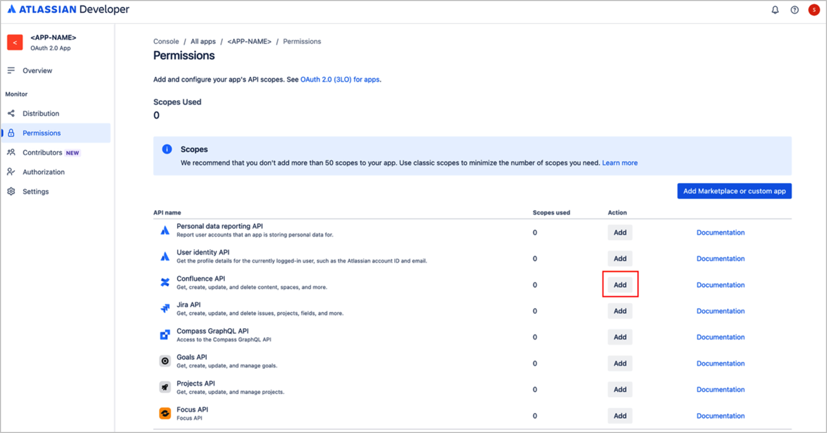Open the notifications bell icon

(x=775, y=10)
